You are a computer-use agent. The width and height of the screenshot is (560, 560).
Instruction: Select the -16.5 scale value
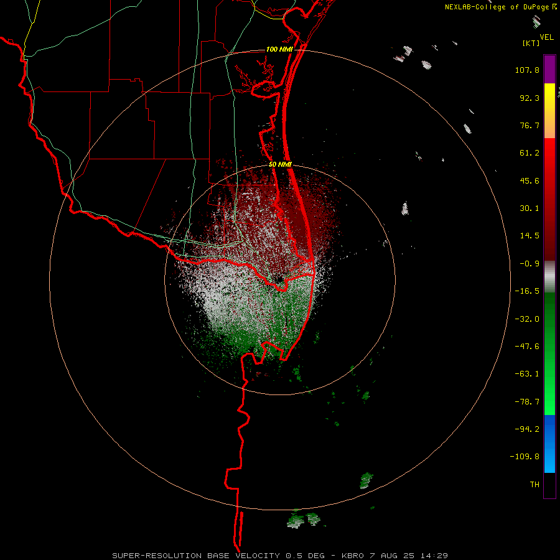click(527, 291)
